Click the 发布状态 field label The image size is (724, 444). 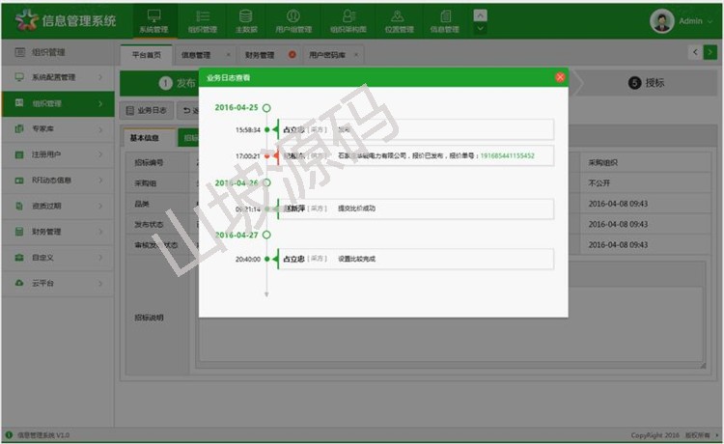149,224
